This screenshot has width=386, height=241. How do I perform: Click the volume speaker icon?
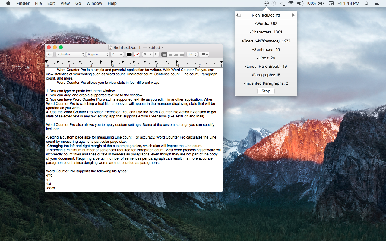300,3
